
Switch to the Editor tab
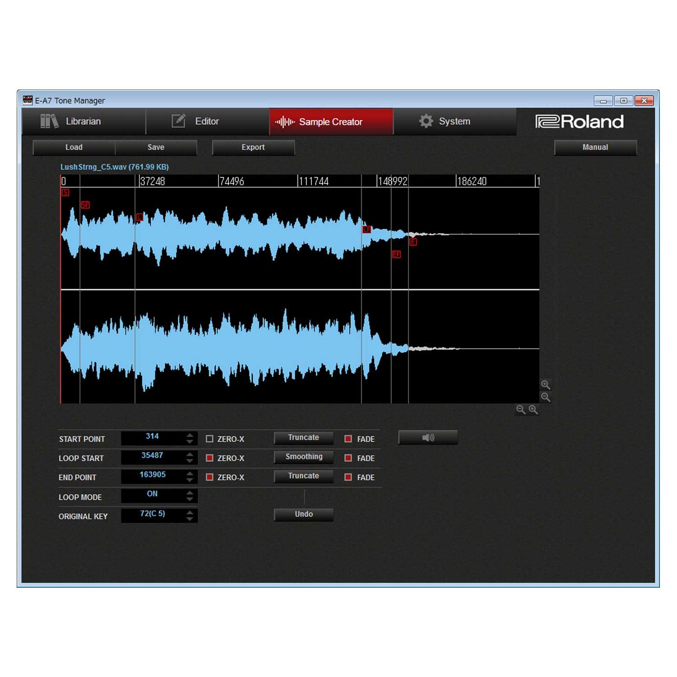coord(208,121)
